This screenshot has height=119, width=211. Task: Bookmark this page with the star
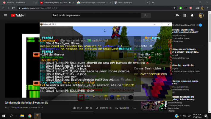click(174, 8)
